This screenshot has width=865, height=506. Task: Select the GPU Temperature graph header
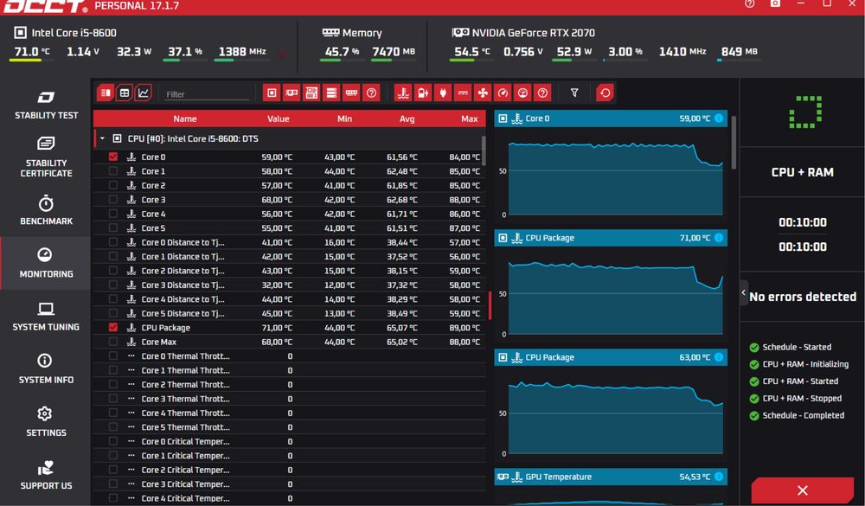pos(611,477)
